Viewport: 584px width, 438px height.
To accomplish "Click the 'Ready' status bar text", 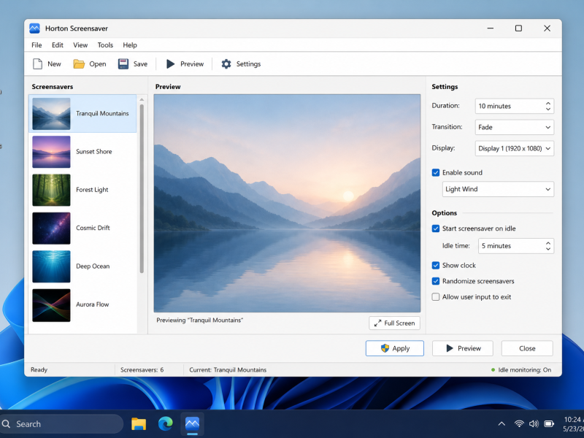I will pos(39,369).
